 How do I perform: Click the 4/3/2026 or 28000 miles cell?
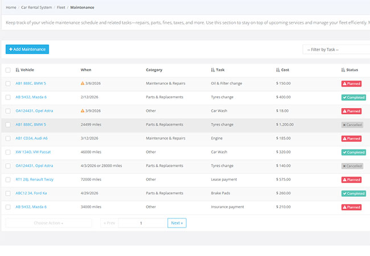tap(101, 166)
